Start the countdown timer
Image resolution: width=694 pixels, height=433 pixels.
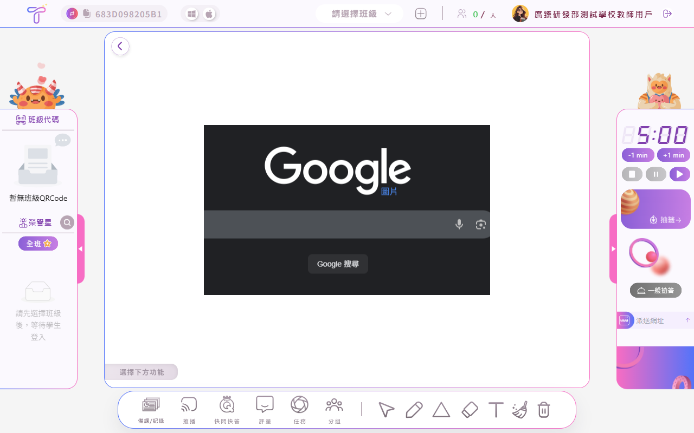(x=680, y=174)
